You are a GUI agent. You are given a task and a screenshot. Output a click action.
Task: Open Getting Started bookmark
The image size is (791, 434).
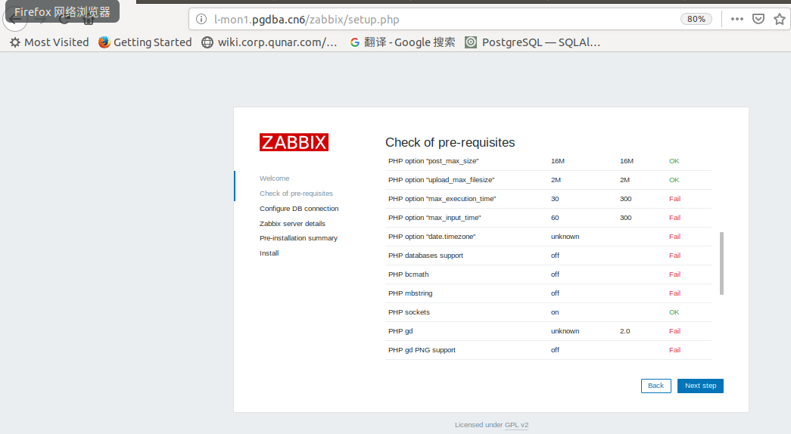tap(145, 42)
